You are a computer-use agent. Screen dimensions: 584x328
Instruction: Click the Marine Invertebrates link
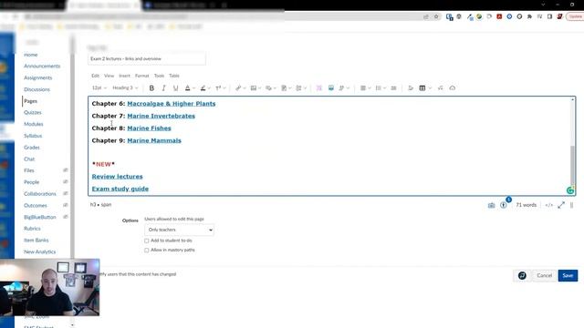(161, 116)
